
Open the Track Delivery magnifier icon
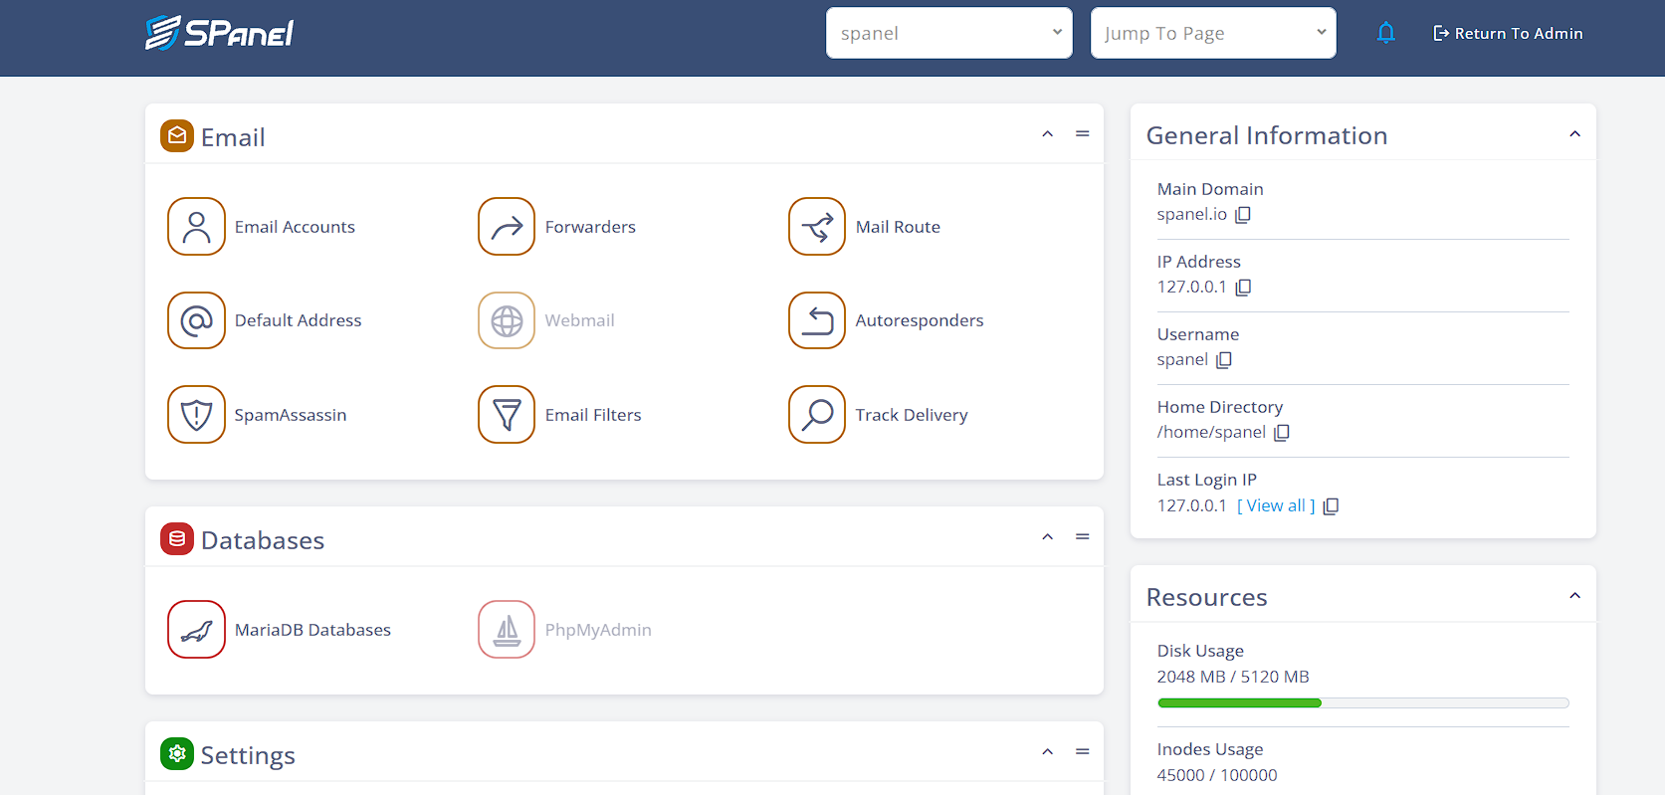[817, 415]
